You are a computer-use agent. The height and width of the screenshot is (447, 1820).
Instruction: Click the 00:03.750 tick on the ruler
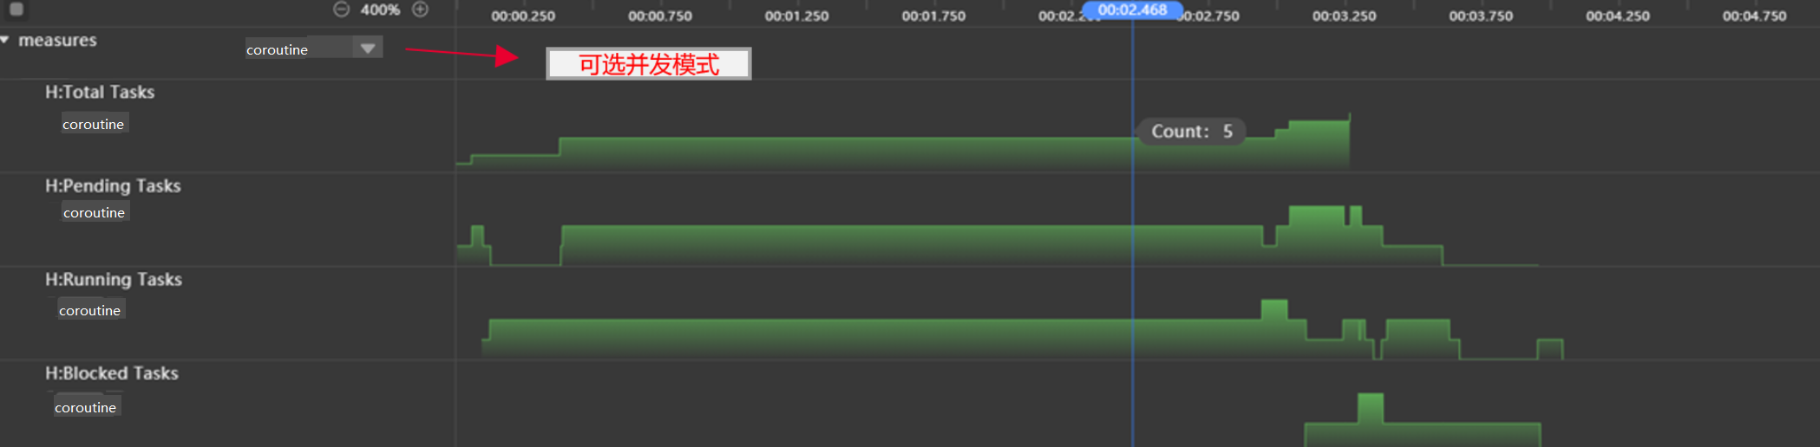click(1481, 16)
